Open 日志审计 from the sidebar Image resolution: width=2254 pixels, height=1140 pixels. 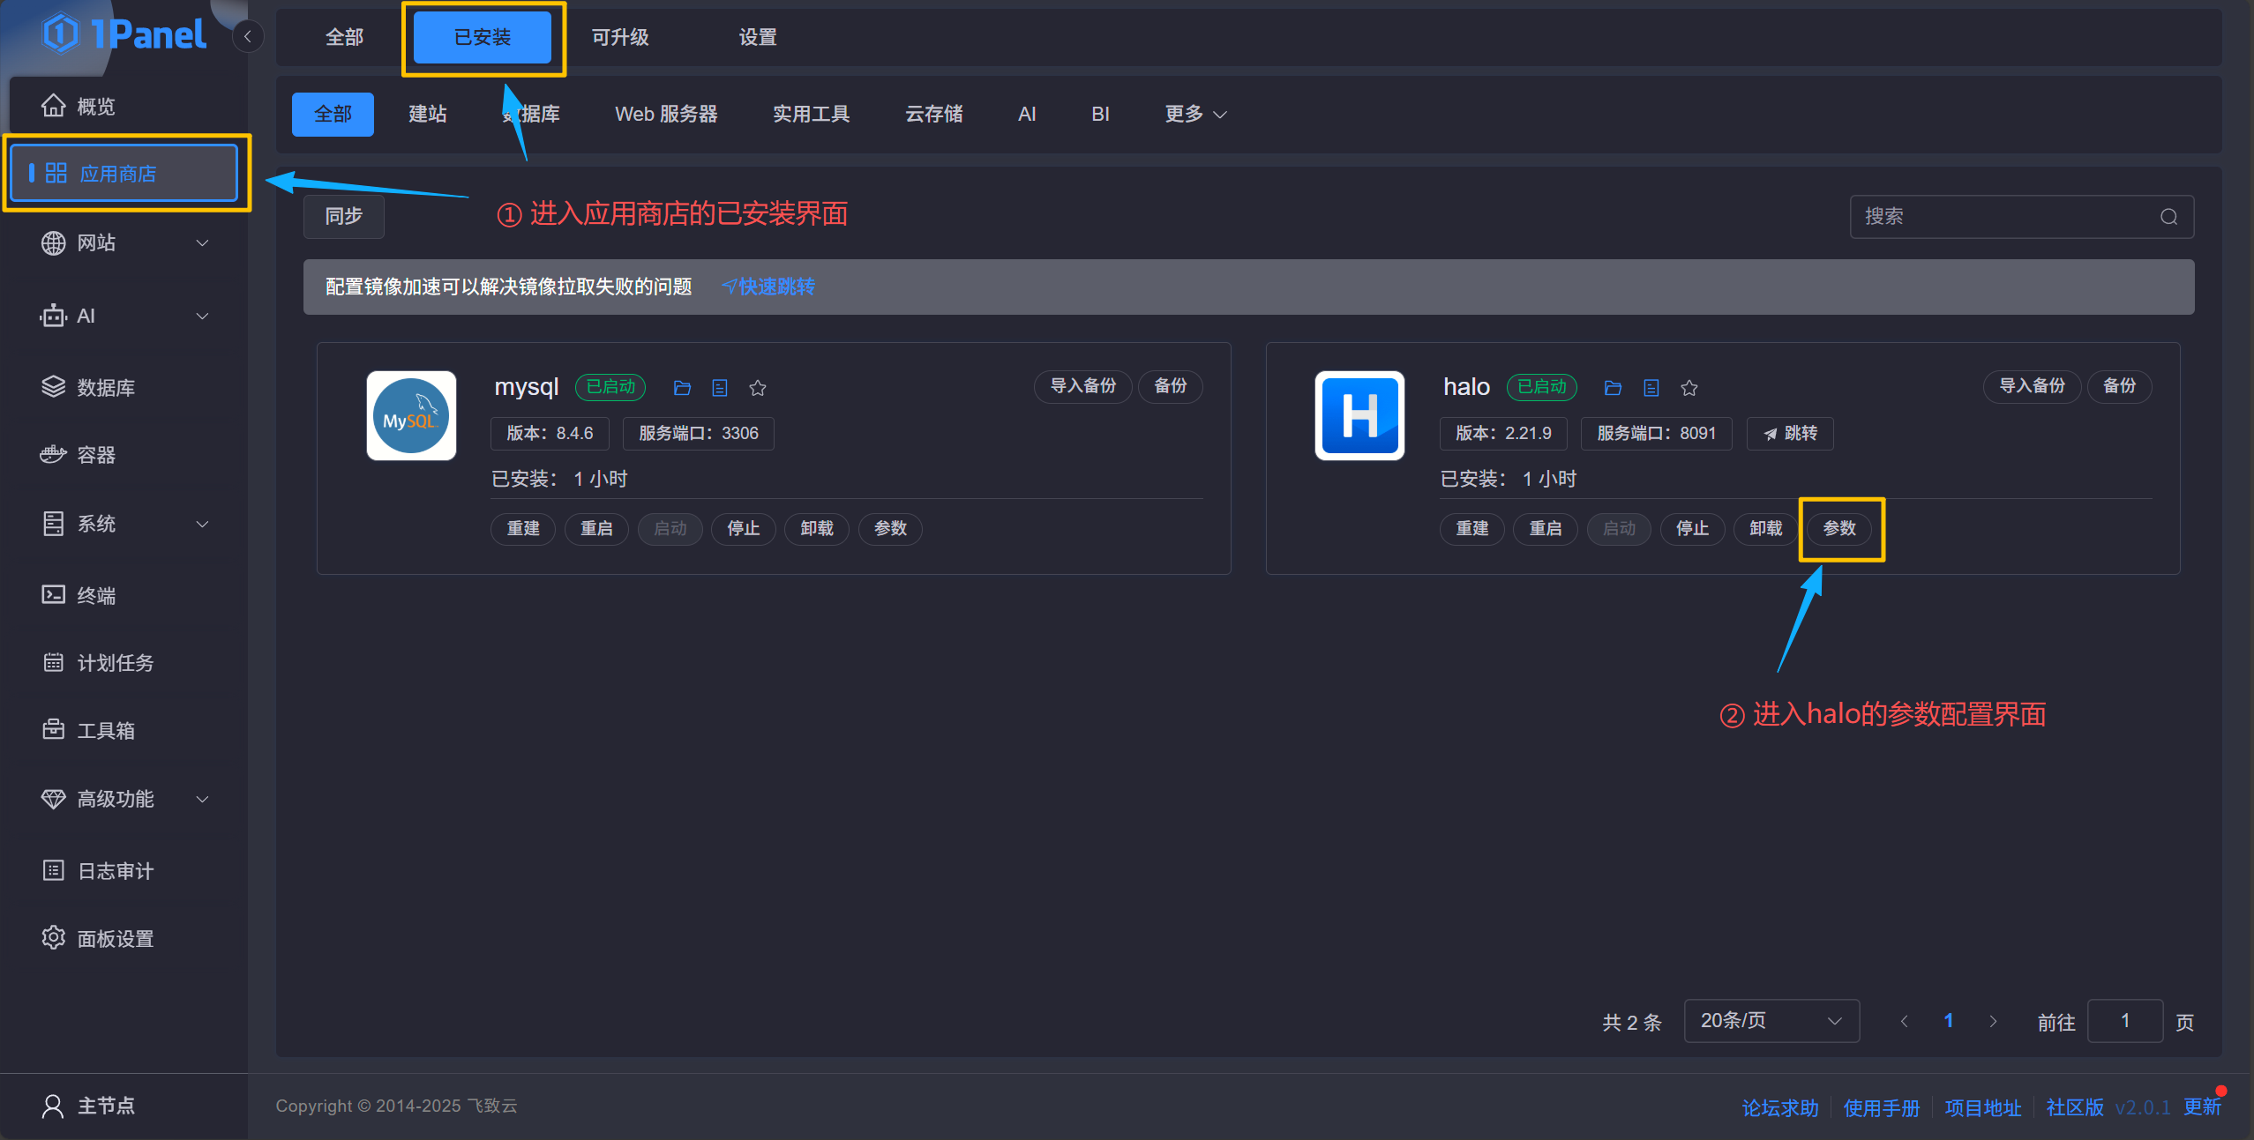(115, 869)
